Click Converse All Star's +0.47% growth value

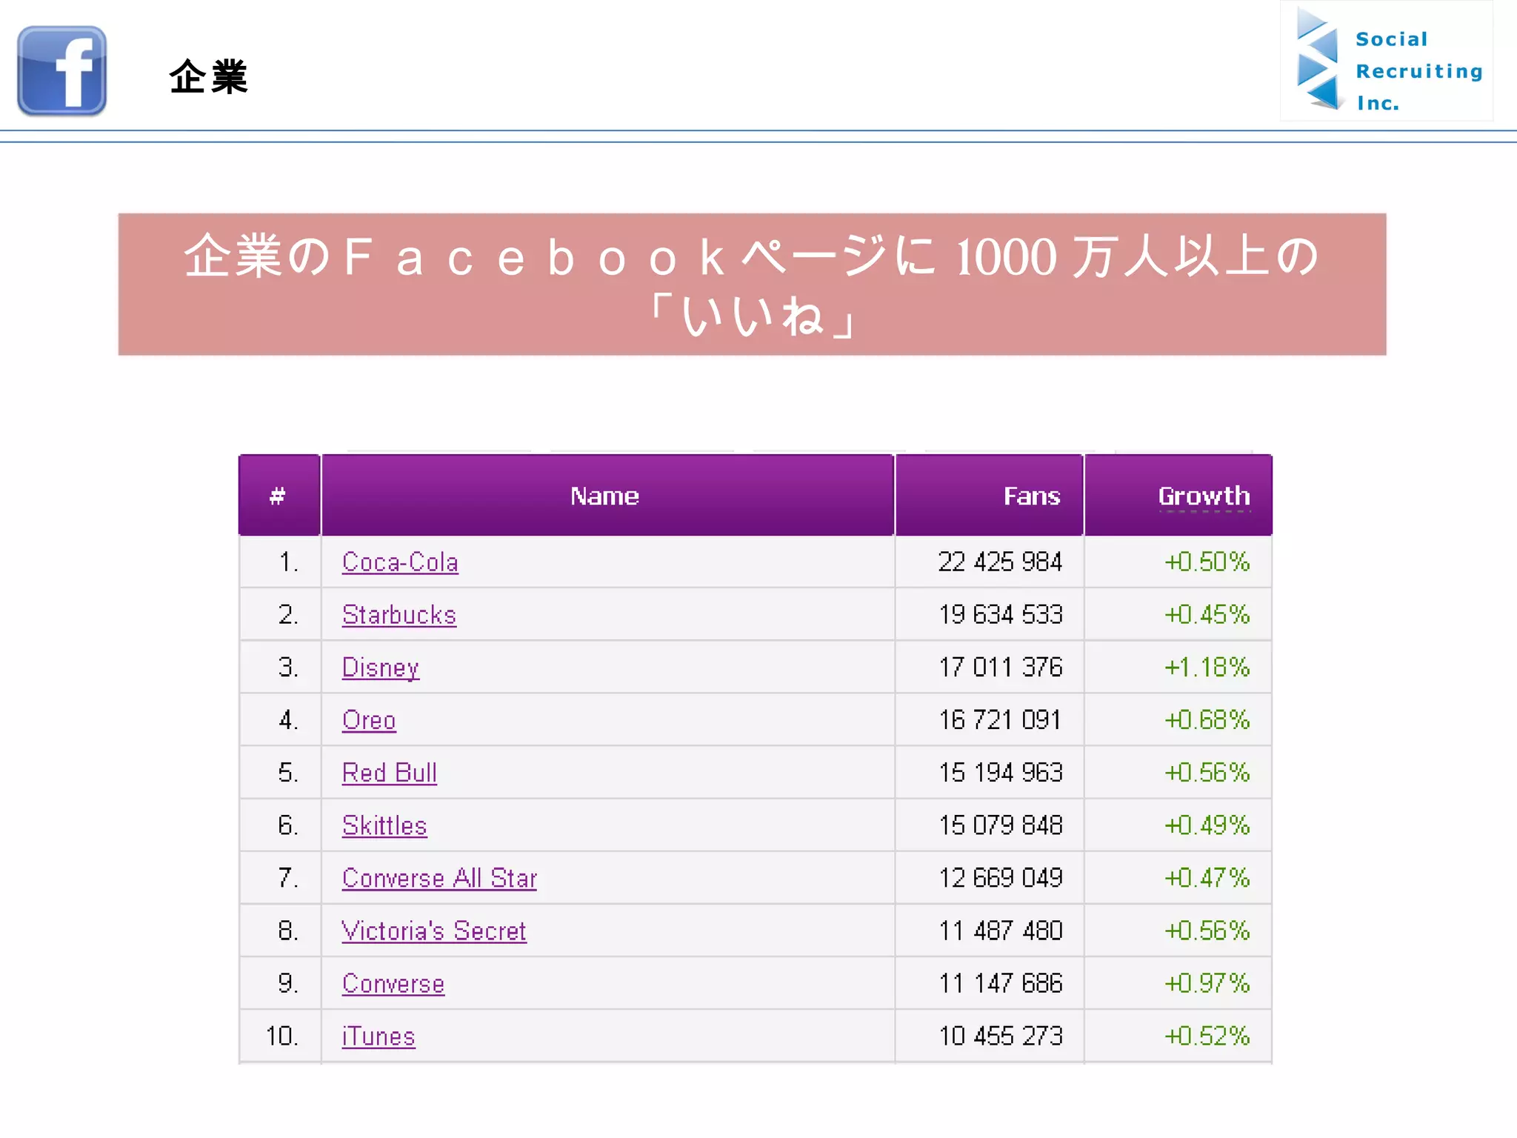point(1207,878)
